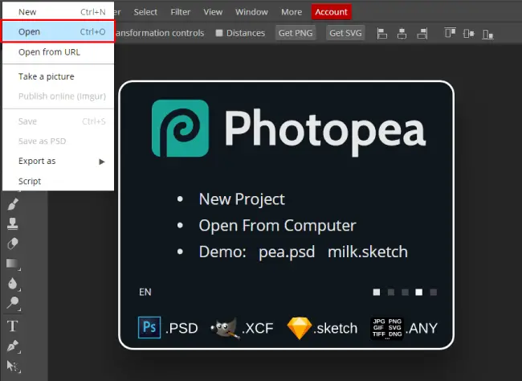
Task: Open the milk.sketch demo file
Action: point(368,252)
